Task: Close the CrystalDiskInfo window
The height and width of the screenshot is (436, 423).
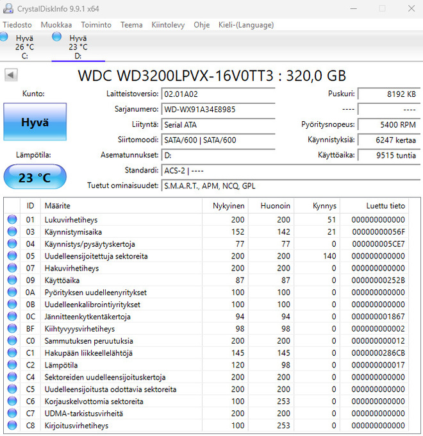Action: (x=411, y=8)
